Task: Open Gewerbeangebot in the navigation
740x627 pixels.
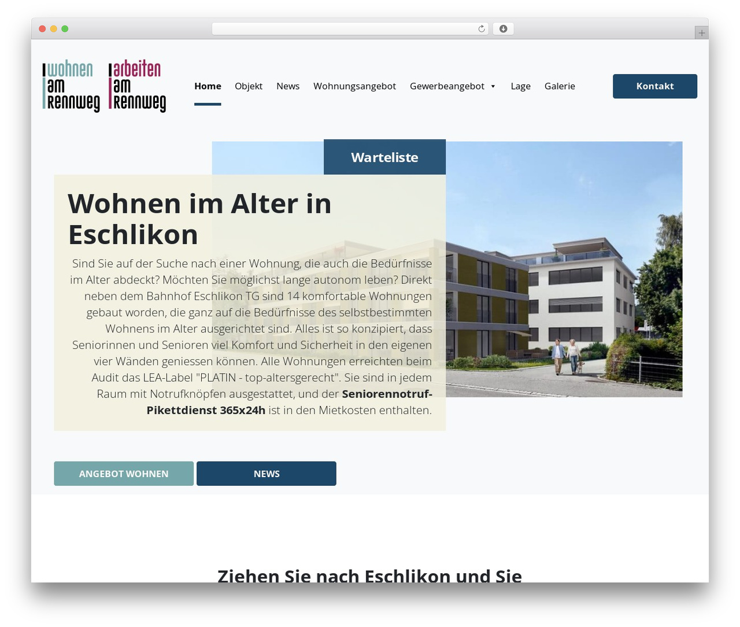Action: click(x=447, y=86)
